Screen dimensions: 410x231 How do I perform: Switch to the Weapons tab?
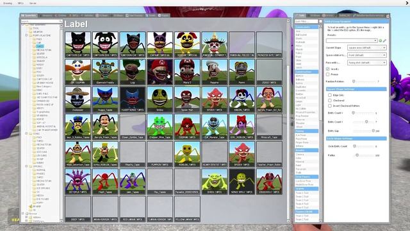pos(46,15)
